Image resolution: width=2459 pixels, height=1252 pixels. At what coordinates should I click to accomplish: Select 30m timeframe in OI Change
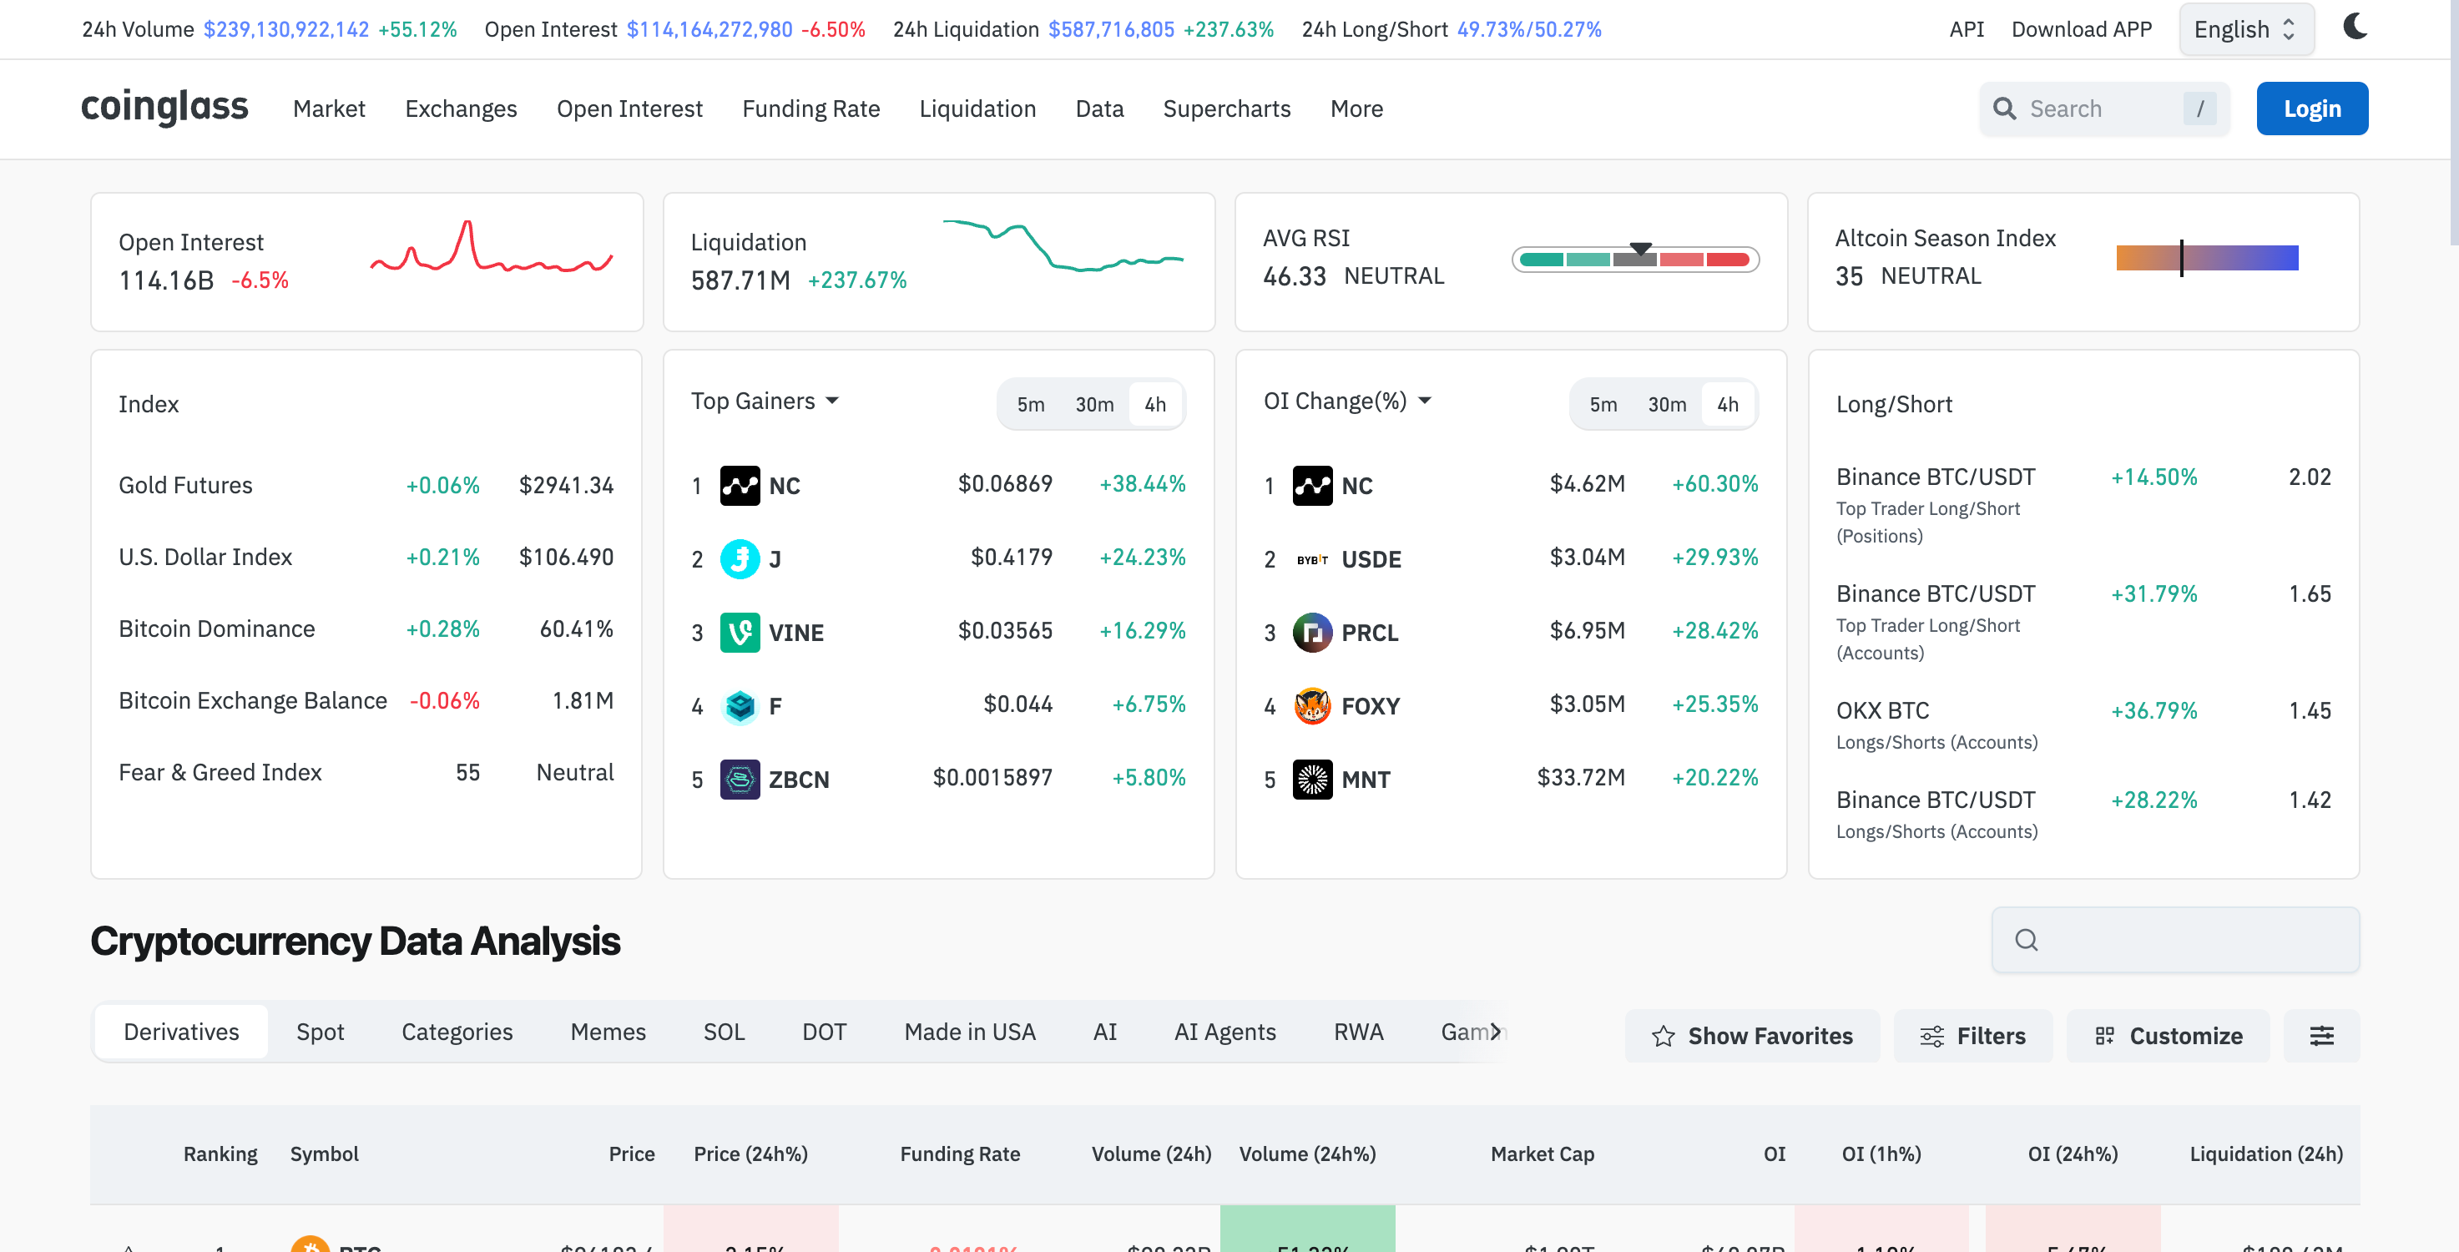pos(1667,405)
